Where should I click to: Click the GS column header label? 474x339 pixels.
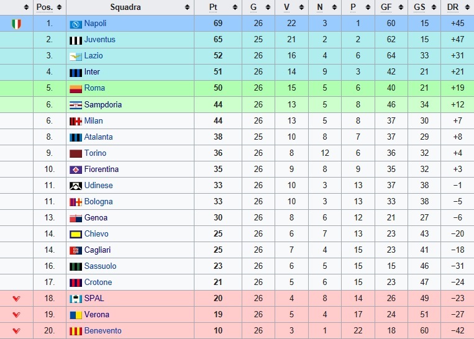(419, 7)
